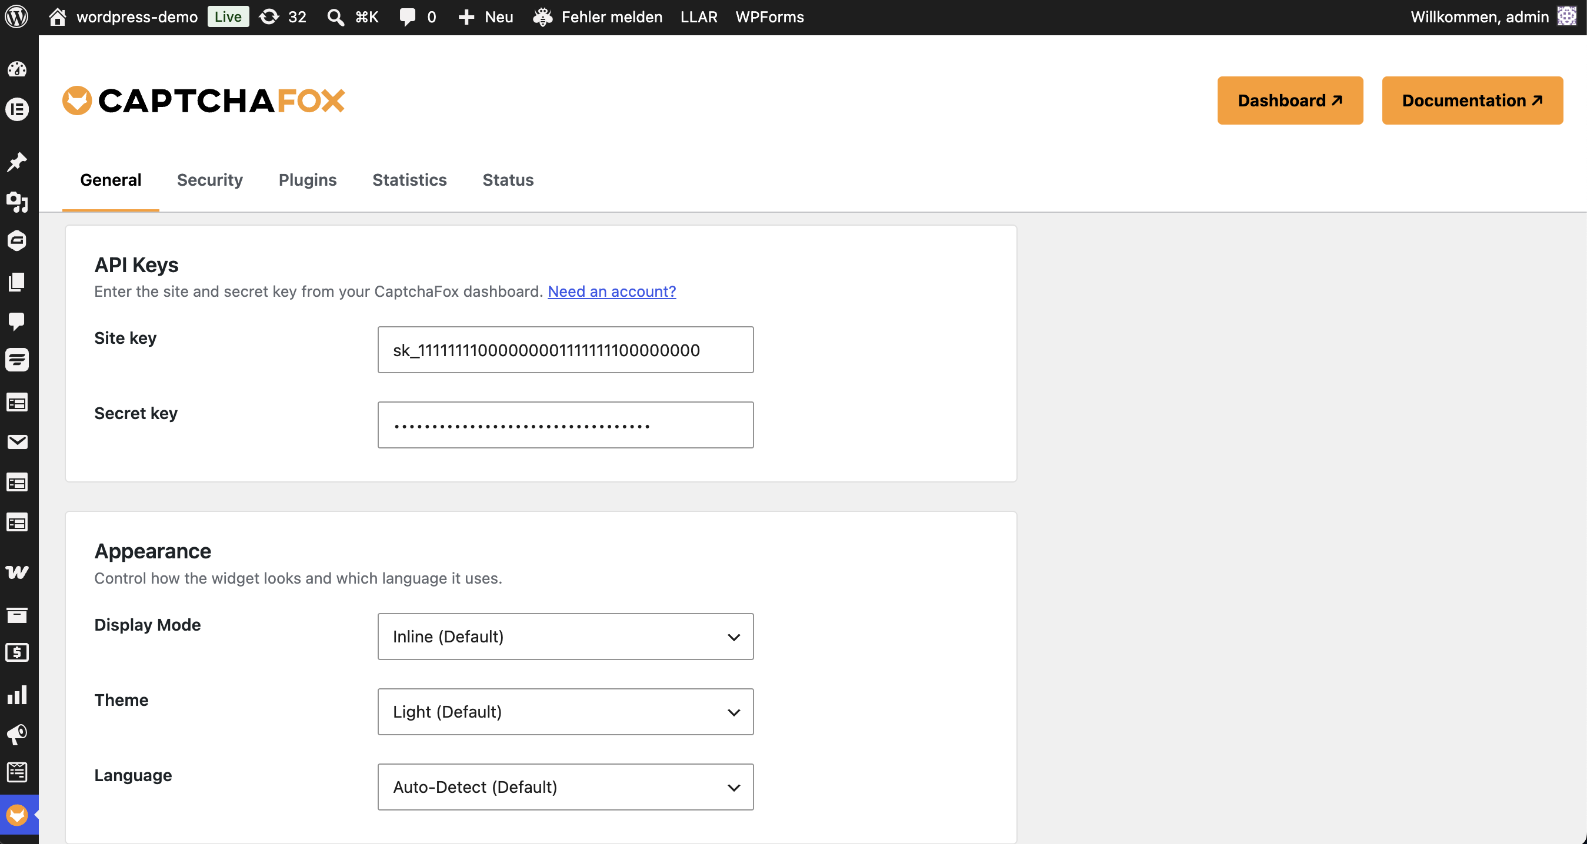The width and height of the screenshot is (1587, 844).
Task: Click the CaptchaFox header logo
Action: 204,101
